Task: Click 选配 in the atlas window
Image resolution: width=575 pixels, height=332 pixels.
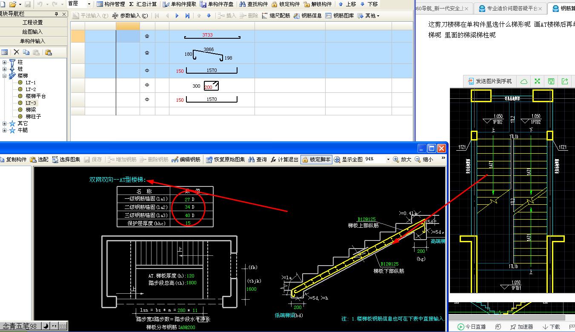Action: pyautogui.click(x=39, y=160)
